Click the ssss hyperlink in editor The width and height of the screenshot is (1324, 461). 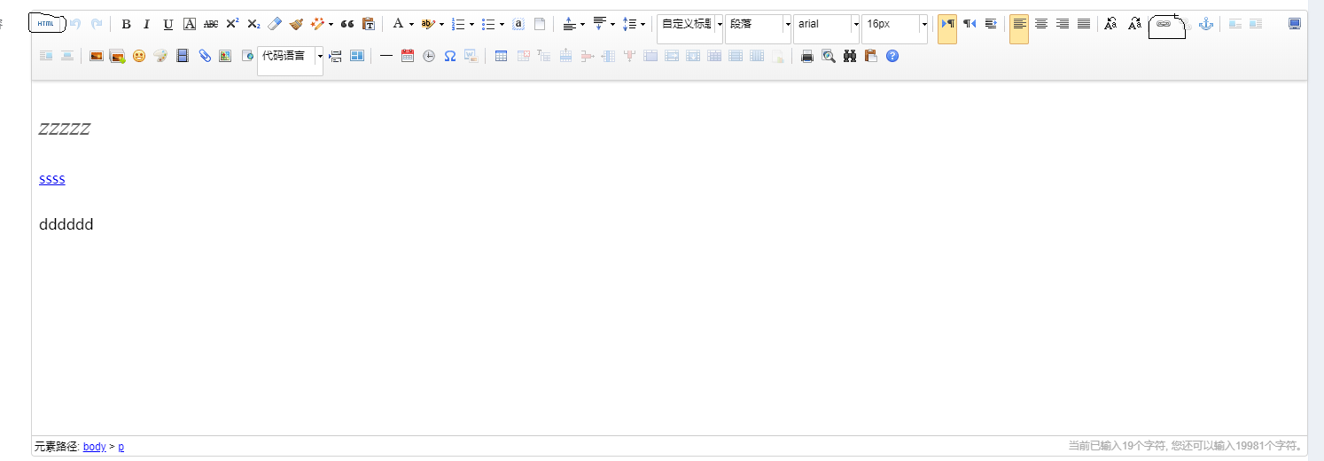[52, 179]
